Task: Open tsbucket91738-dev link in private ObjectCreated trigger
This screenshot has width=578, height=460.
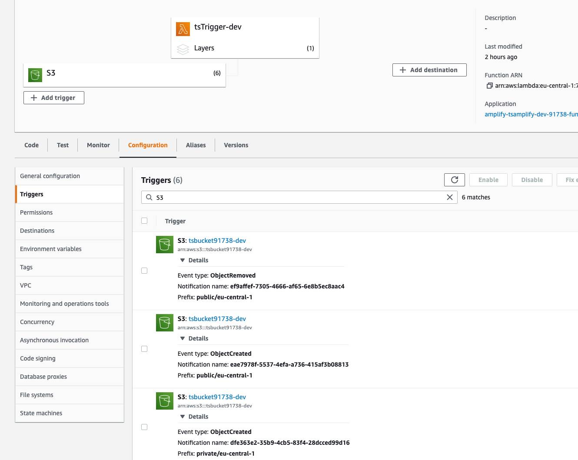Action: [217, 397]
